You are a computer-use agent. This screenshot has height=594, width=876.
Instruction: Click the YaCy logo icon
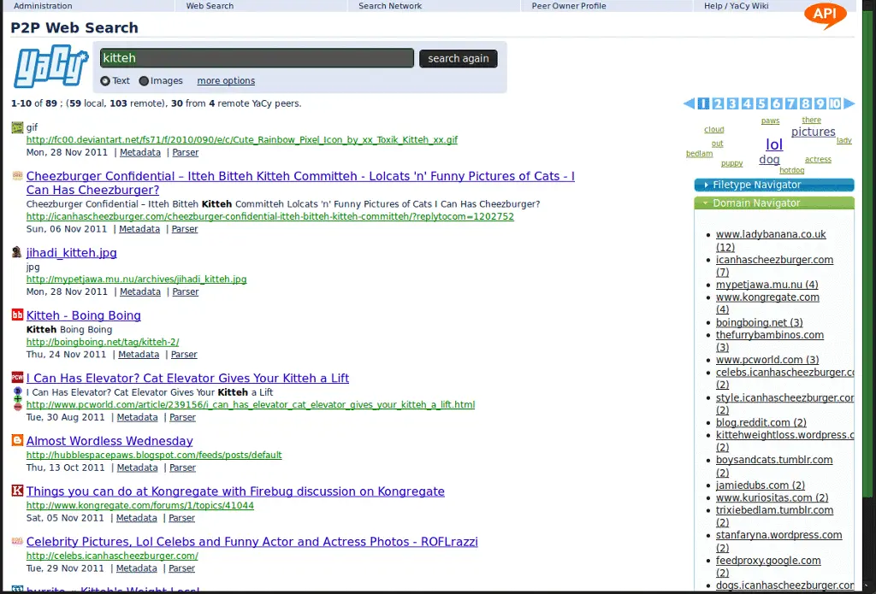pyautogui.click(x=50, y=68)
